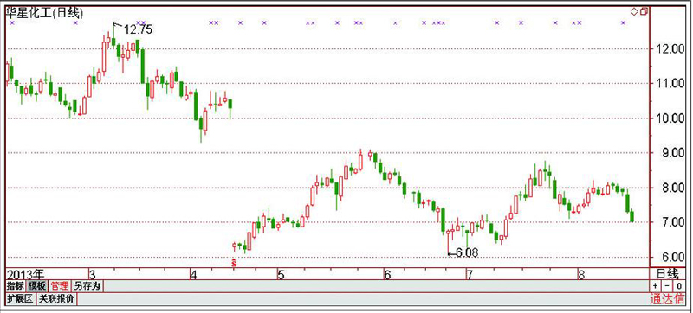Click the restore-window icon beside the diamond
The height and width of the screenshot is (313, 693).
(644, 11)
